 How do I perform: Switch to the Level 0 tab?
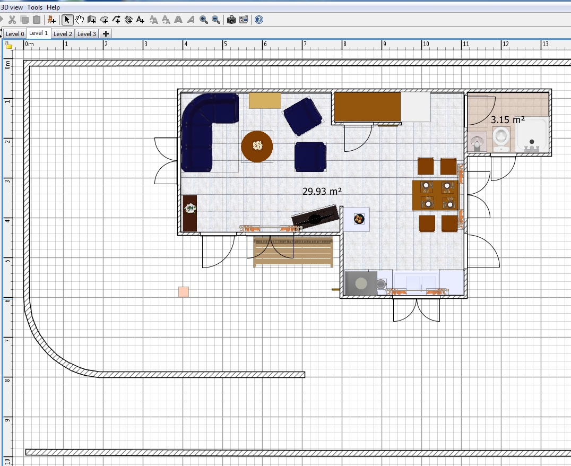(15, 34)
